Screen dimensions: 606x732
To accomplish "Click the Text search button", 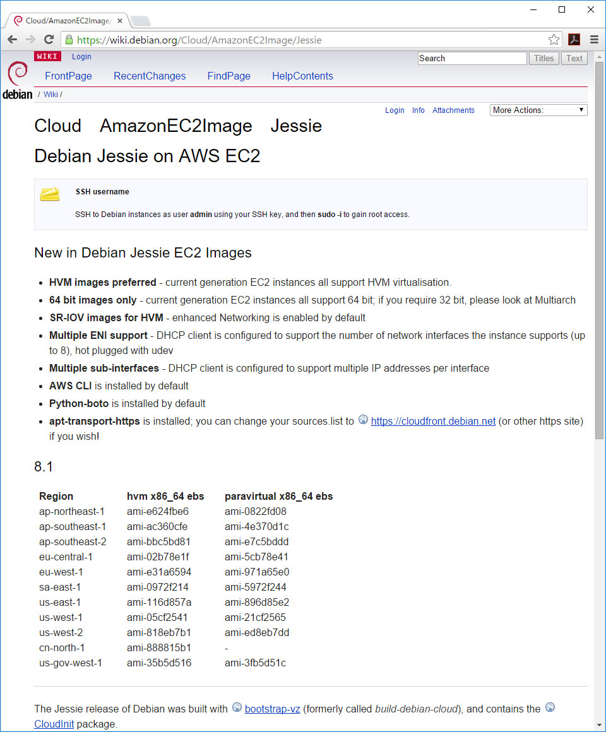I will click(574, 58).
